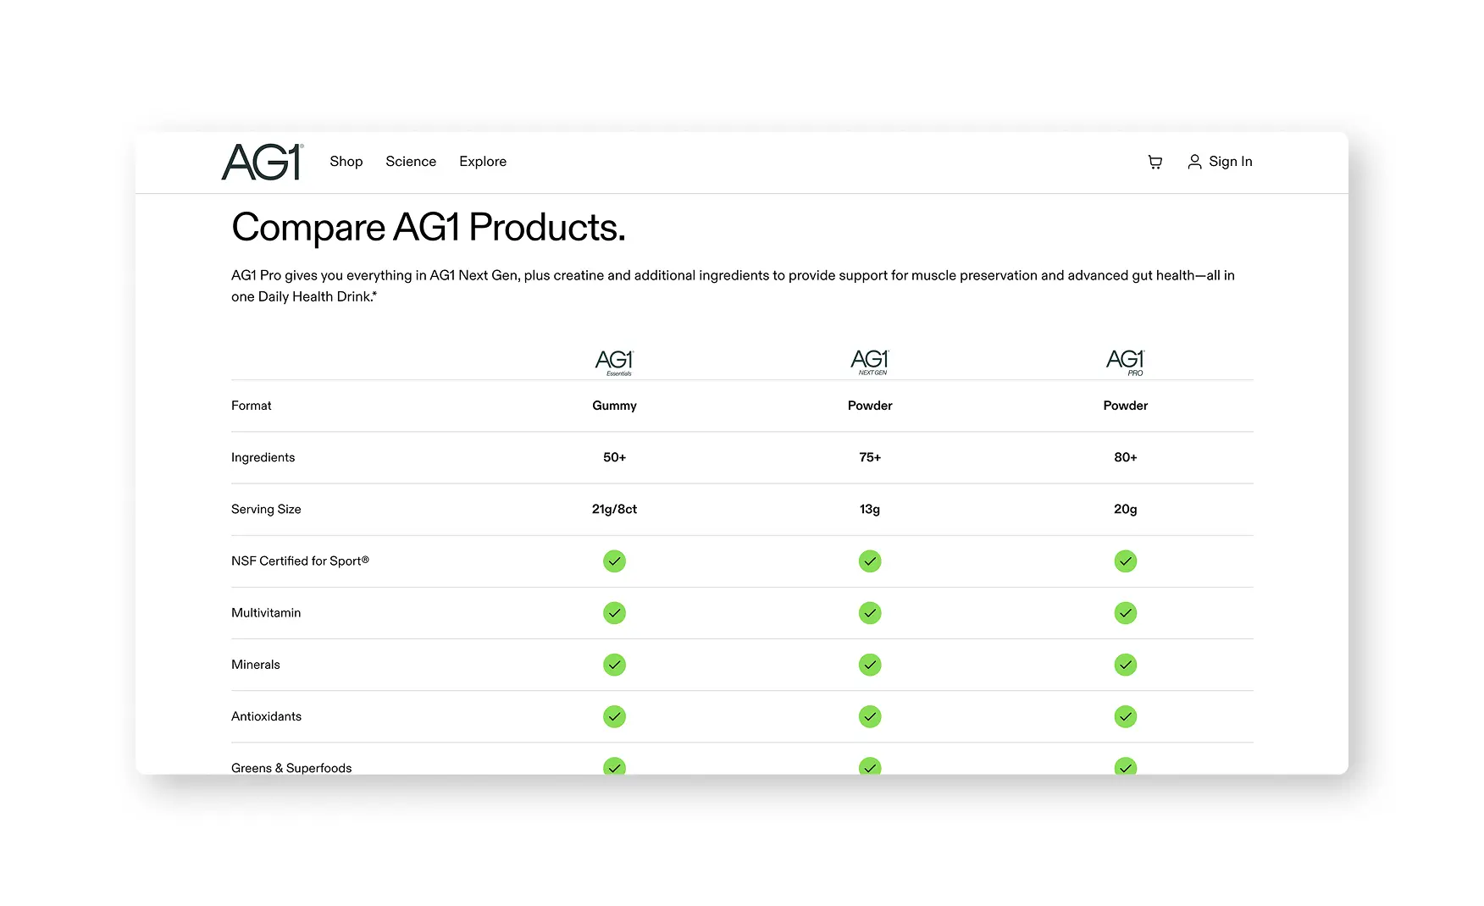Click Antioxidants checkmark for Pro
Image resolution: width=1484 pixels, height=906 pixels.
pyautogui.click(x=1126, y=716)
